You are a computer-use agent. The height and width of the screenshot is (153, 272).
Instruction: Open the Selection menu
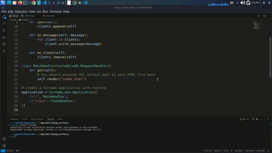pos(21,11)
